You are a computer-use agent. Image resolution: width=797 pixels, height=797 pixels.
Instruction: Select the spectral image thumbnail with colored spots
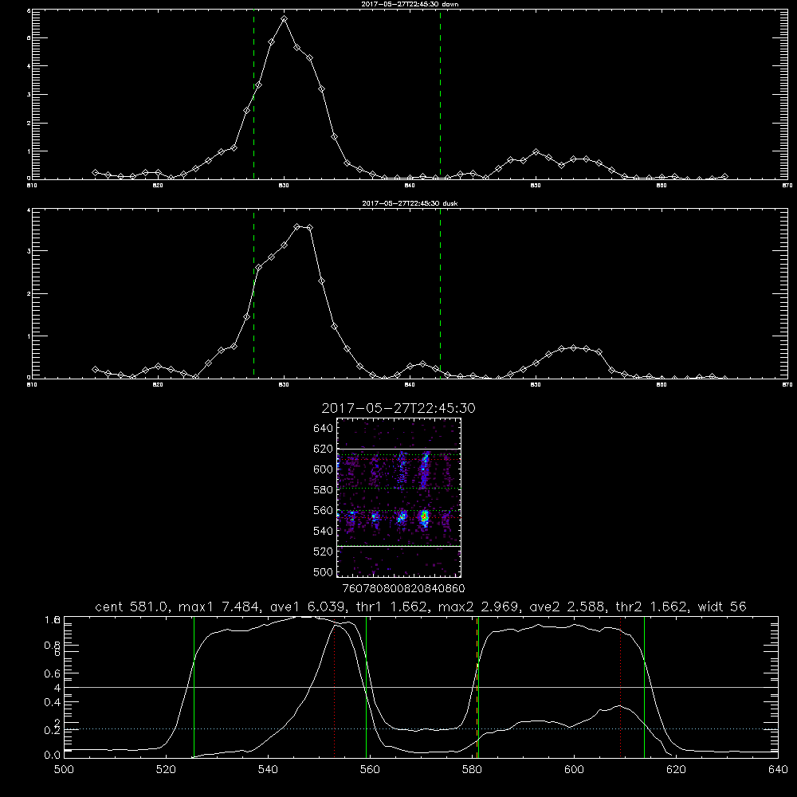[399, 497]
